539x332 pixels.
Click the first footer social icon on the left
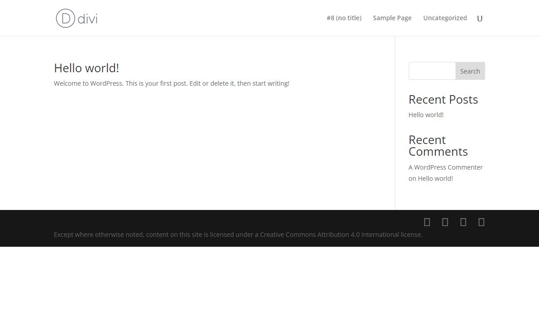[427, 222]
